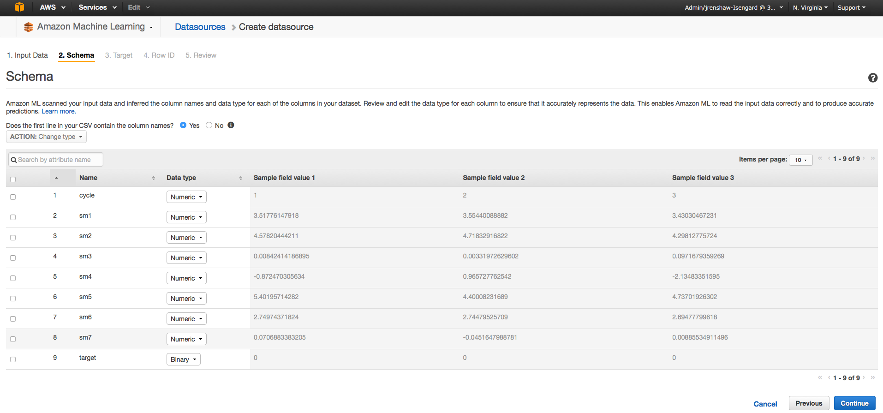Viewport: 883px width, 413px height.
Task: Open the ACTION: Change type dropdown
Action: pyautogui.click(x=46, y=137)
